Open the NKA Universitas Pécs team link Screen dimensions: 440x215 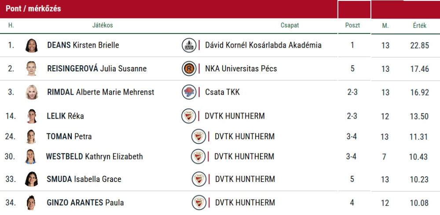(x=241, y=69)
